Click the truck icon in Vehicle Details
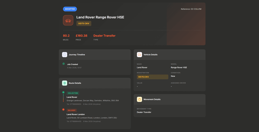This screenshot has height=132, width=259. tap(139, 55)
